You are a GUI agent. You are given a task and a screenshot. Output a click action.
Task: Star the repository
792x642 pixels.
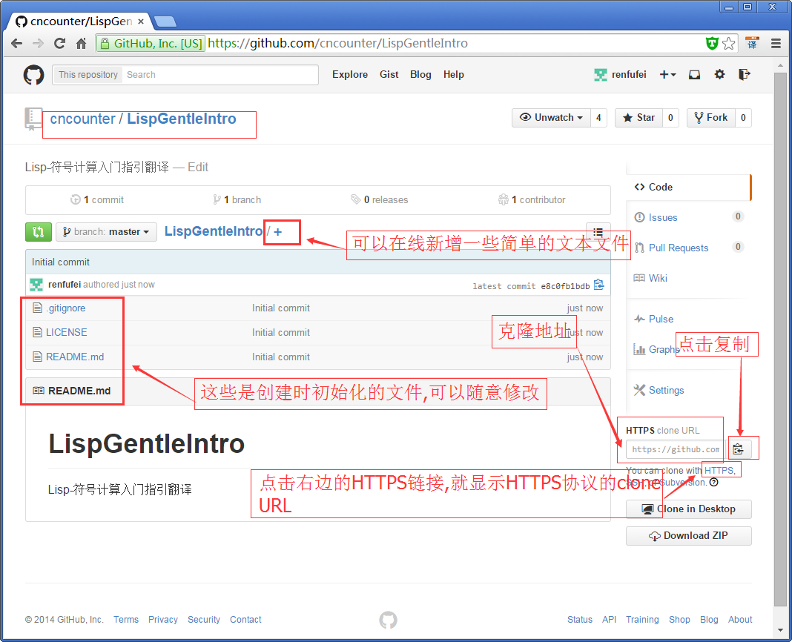(639, 118)
